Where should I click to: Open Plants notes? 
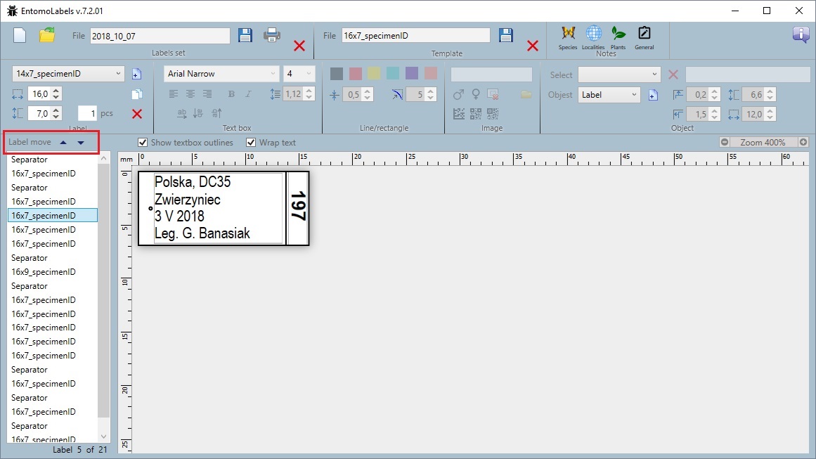point(618,34)
